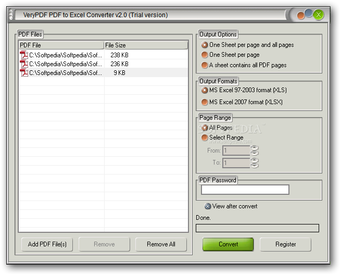341x275 pixels.
Task: Click the window title text
Action: tap(95, 15)
